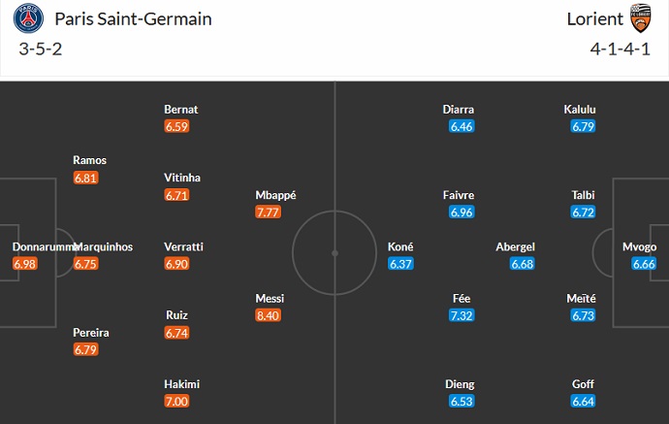Click Fée's 7.32 rating badge
The width and height of the screenshot is (669, 424).
pos(462,316)
